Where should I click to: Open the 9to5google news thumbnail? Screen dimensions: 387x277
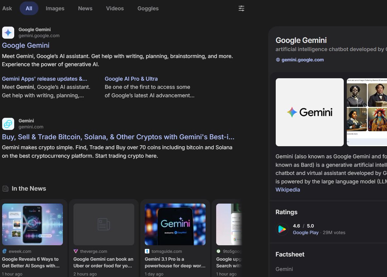(x=229, y=224)
